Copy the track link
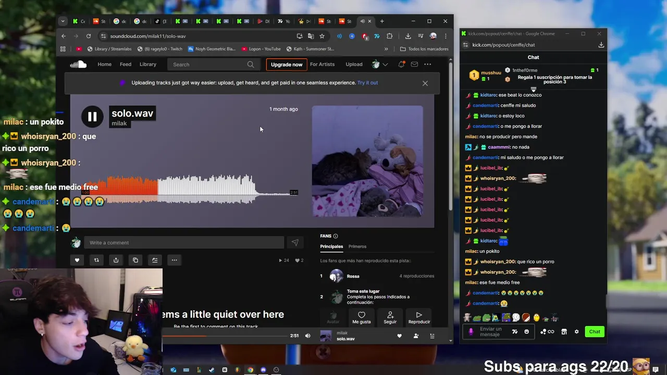This screenshot has width=667, height=375. (135, 260)
